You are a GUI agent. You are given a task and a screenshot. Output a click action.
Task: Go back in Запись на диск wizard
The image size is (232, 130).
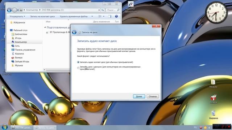click(74, 32)
